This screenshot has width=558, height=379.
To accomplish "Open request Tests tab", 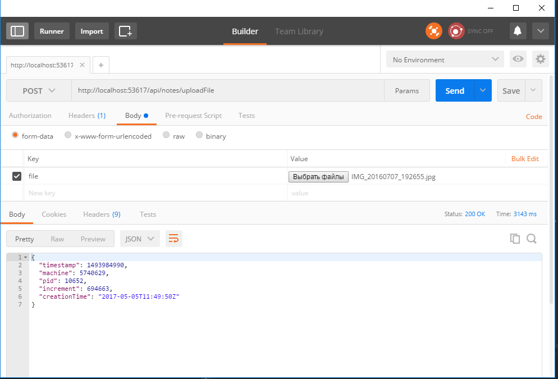I will click(246, 116).
